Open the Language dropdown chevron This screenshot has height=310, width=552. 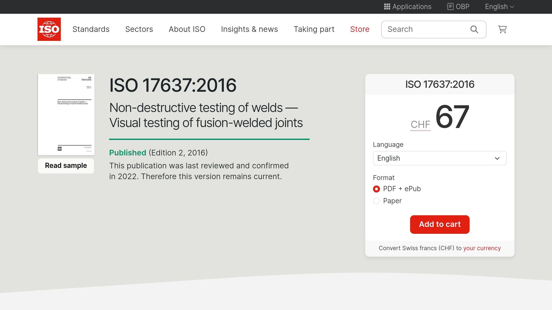497,158
